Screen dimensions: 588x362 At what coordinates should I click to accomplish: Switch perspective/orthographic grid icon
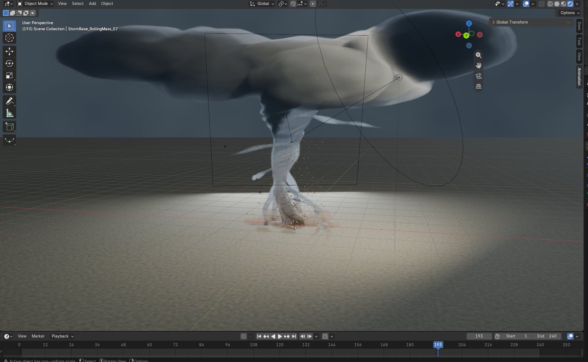tap(479, 87)
